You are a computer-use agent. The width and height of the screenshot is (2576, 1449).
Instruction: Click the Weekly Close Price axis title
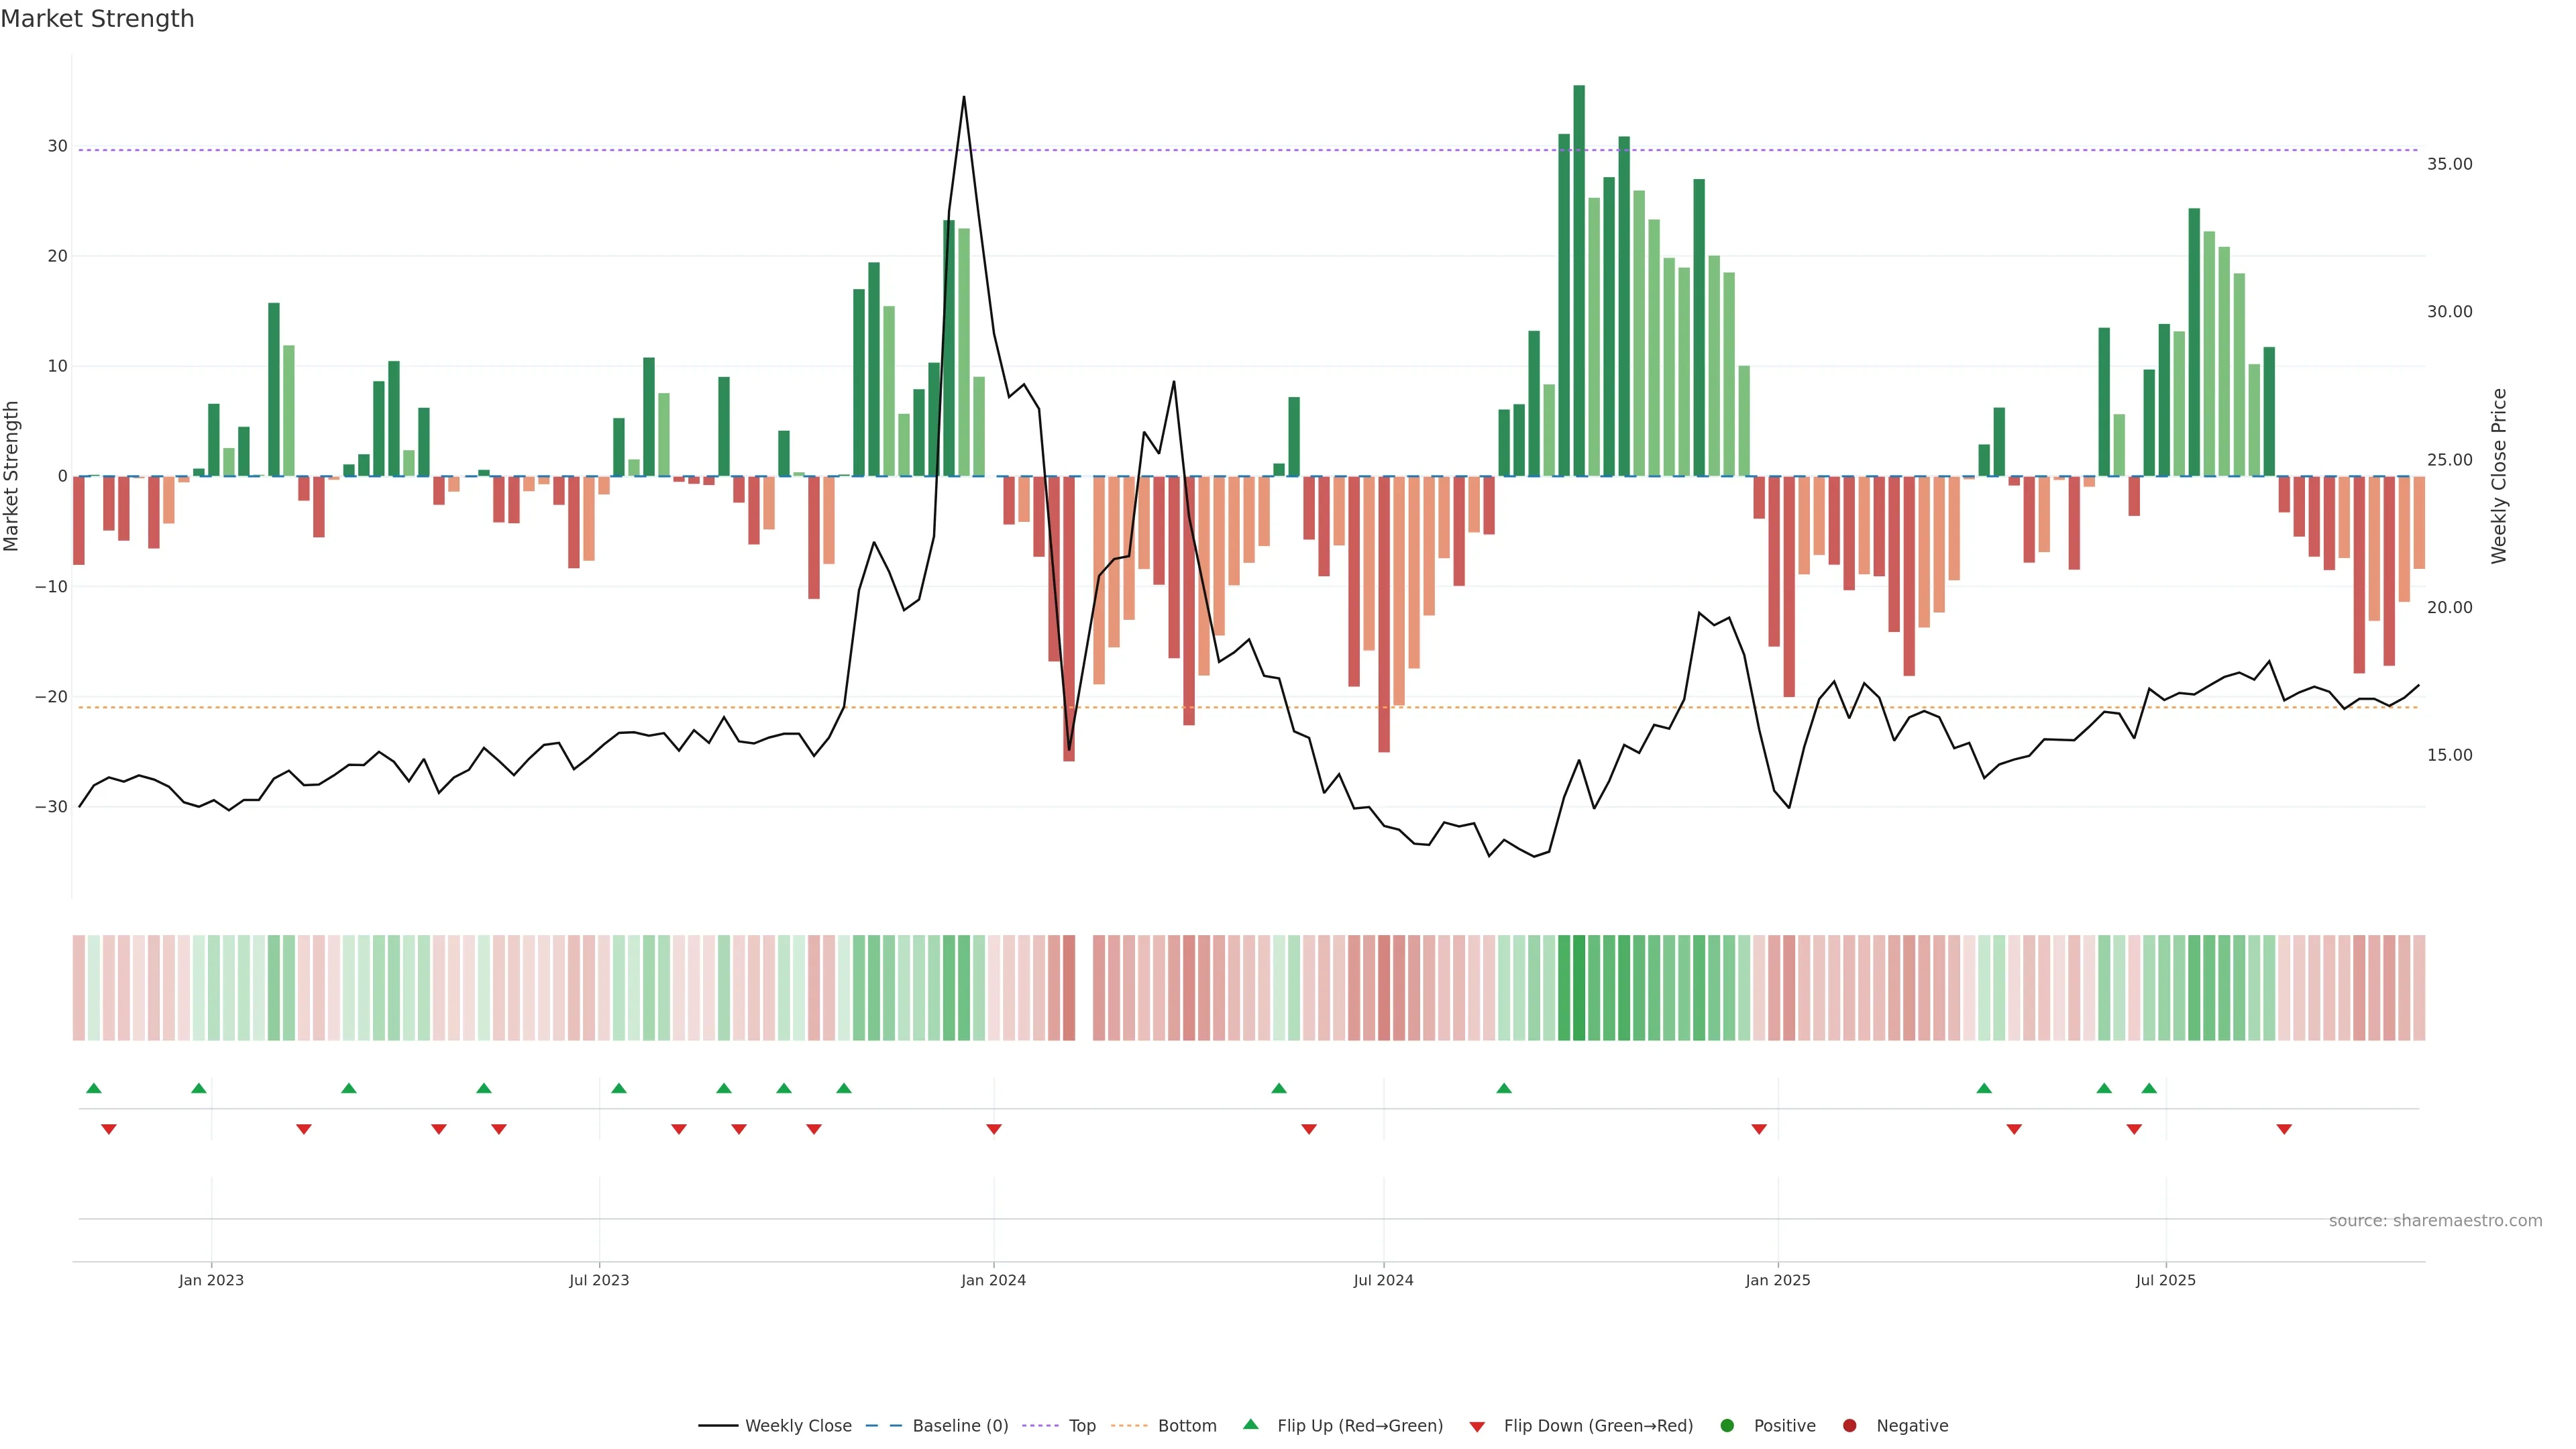click(2499, 476)
